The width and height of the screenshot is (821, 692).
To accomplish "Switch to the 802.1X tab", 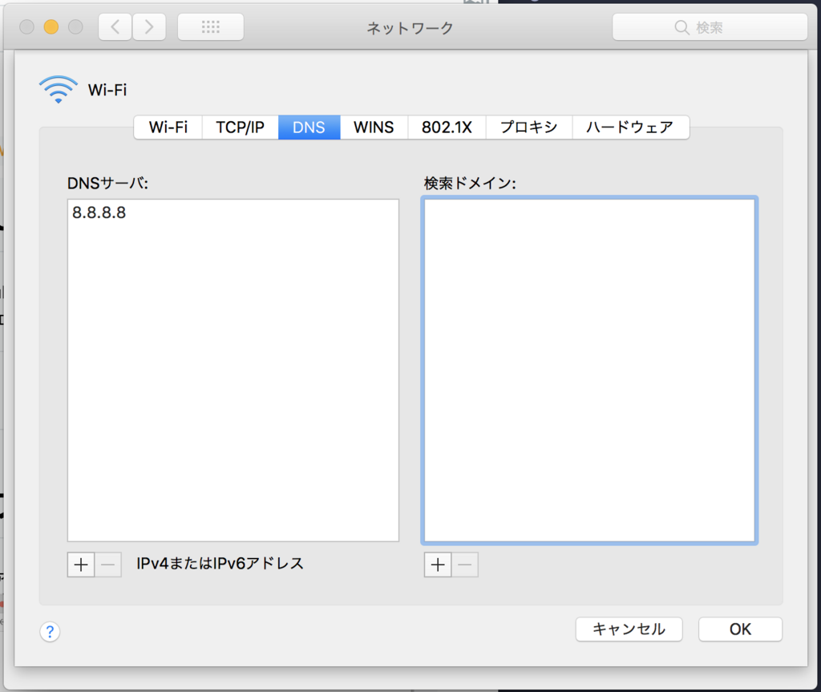I will (447, 127).
